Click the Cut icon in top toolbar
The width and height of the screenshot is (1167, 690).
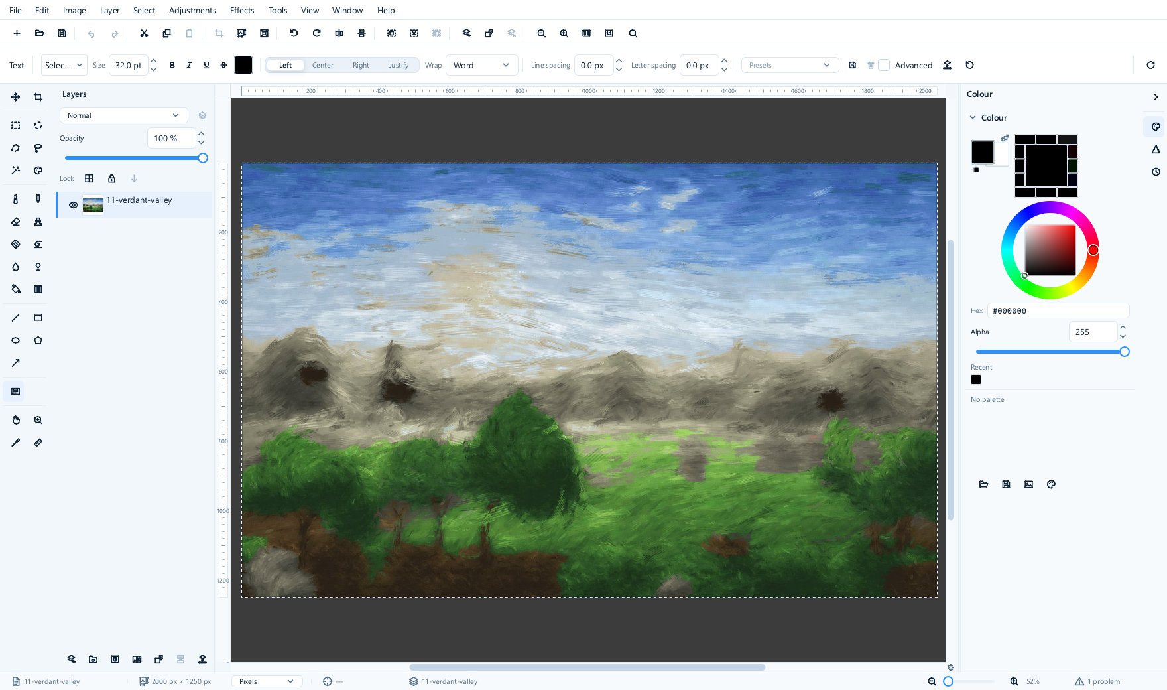click(144, 33)
